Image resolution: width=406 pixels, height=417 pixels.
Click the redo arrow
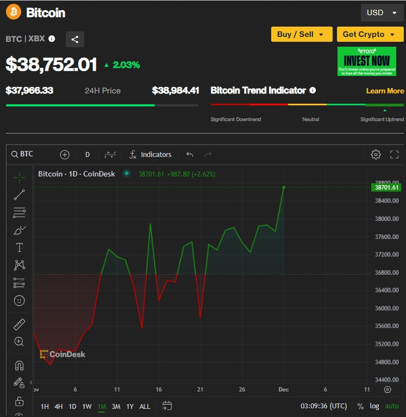[x=208, y=155]
